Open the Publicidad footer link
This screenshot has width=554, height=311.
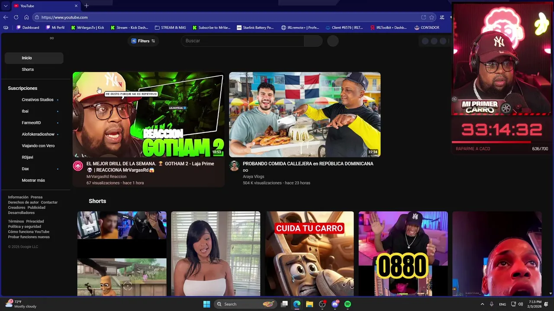click(36, 207)
